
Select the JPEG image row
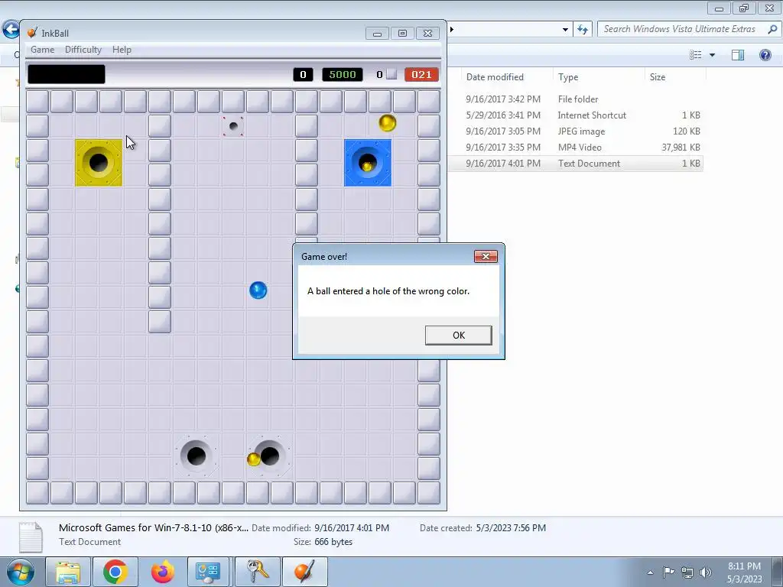coord(575,131)
